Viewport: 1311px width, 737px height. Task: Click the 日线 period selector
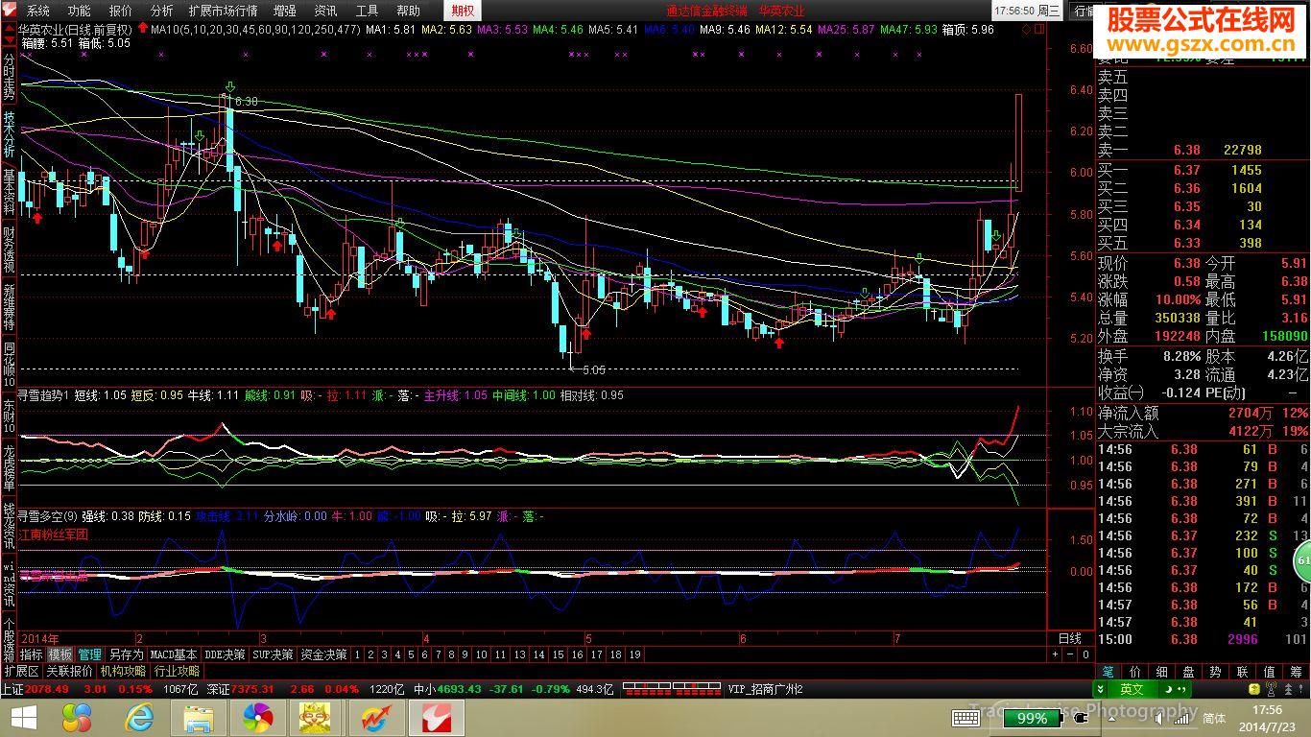[1070, 638]
